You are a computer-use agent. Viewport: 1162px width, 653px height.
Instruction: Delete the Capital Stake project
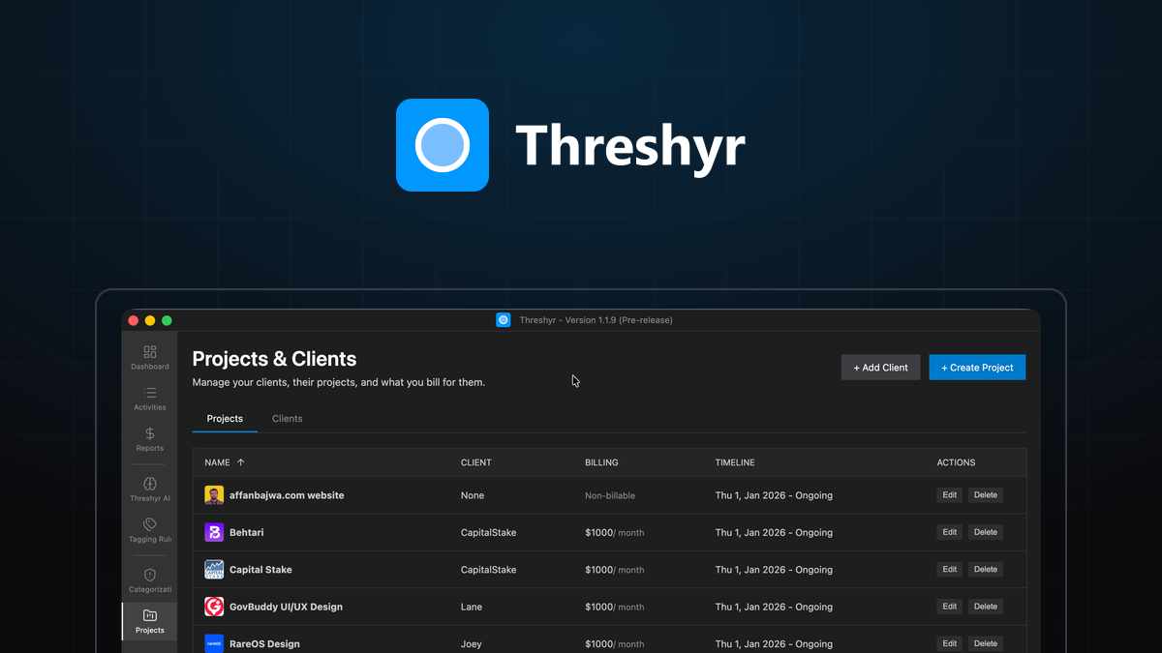[x=985, y=570]
